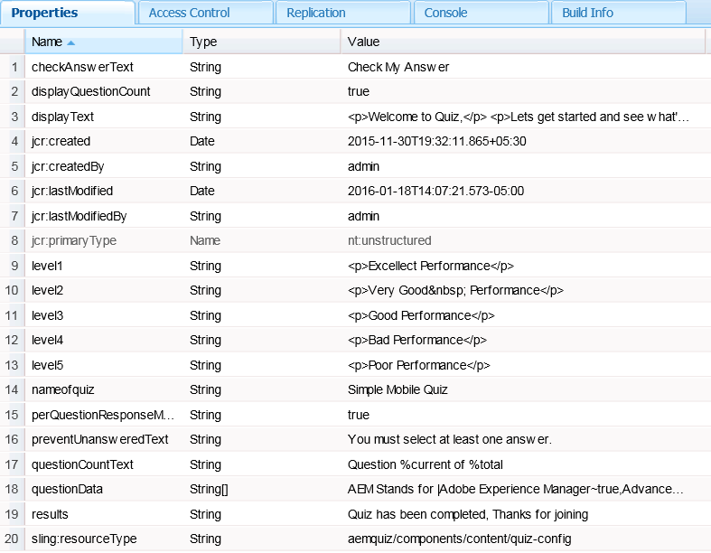This screenshot has height=553, width=711.
Task: Select the nameofquiz value Simple Mobile Quiz
Action: (x=398, y=390)
